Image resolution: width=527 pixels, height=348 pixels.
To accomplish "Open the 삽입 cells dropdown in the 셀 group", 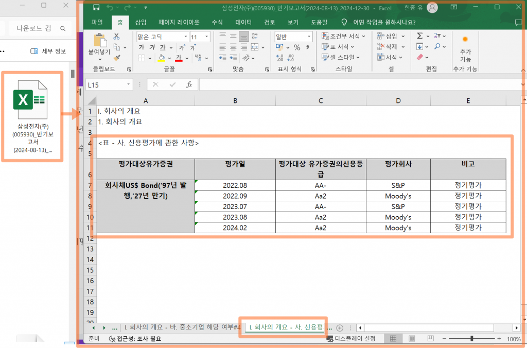I will (391, 36).
